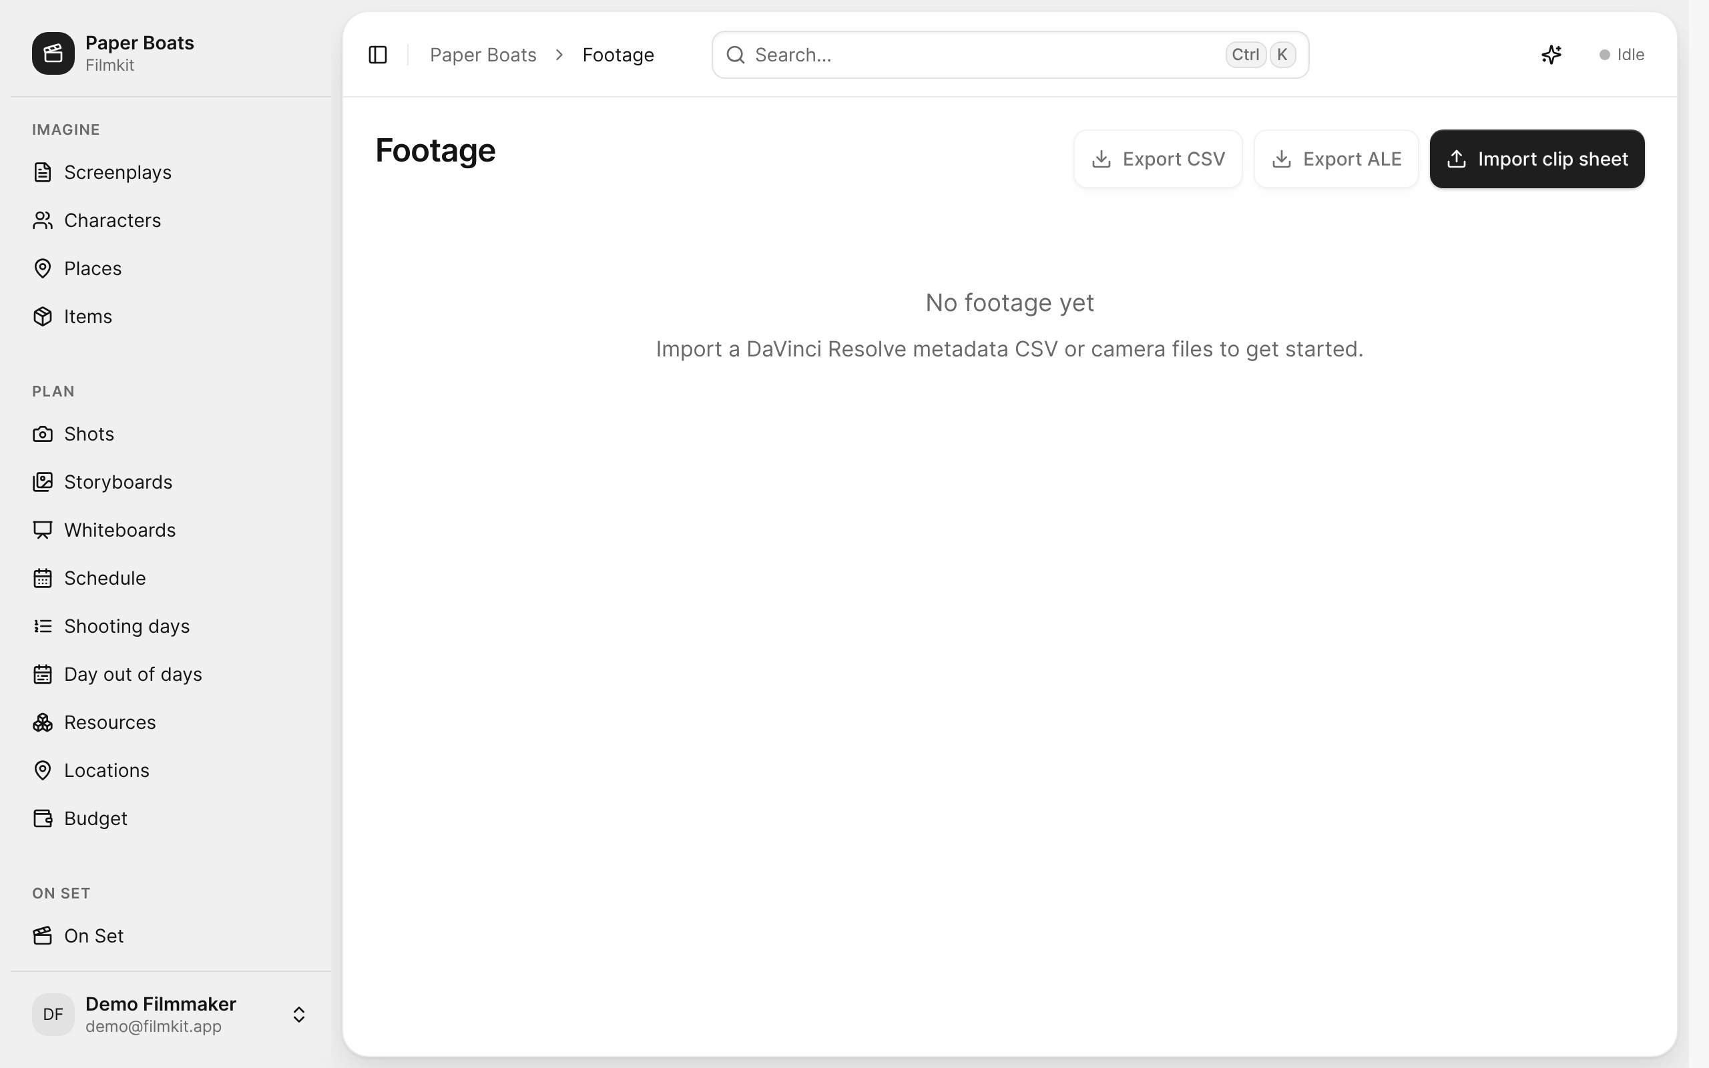Click the Locations pin icon
This screenshot has height=1068, width=1709.
point(42,770)
